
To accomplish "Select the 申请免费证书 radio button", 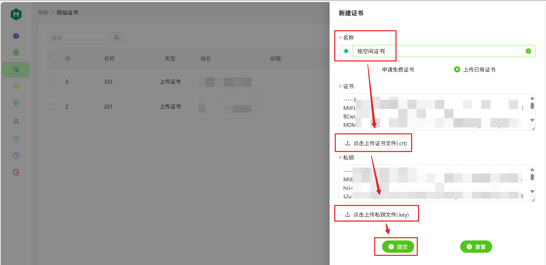I will [x=375, y=69].
